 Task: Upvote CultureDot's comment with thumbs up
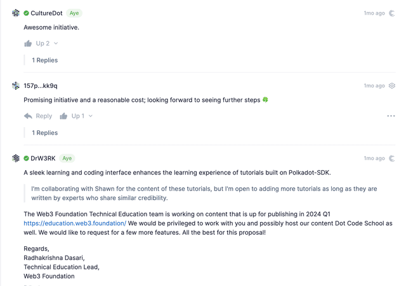pyautogui.click(x=28, y=44)
